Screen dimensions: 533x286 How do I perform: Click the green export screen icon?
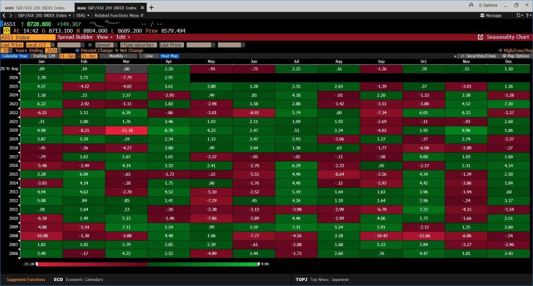tap(520, 16)
